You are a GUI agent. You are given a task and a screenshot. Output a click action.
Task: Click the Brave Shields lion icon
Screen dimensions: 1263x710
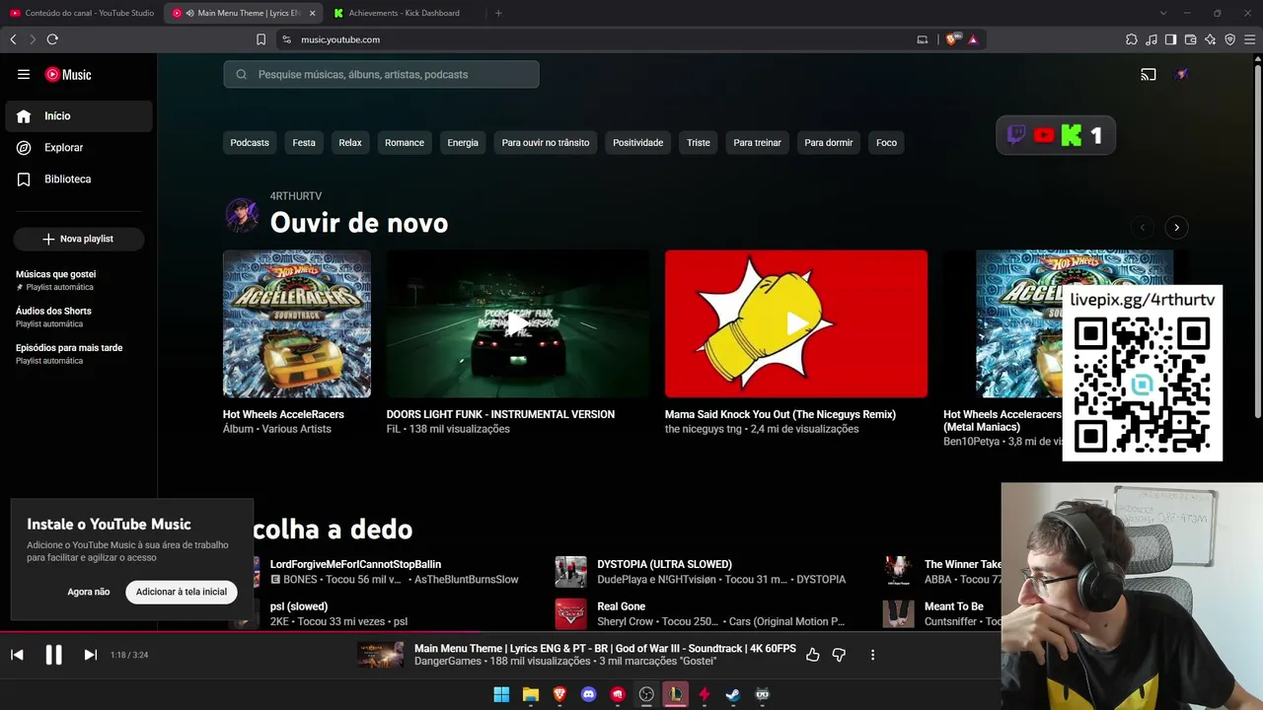click(951, 39)
